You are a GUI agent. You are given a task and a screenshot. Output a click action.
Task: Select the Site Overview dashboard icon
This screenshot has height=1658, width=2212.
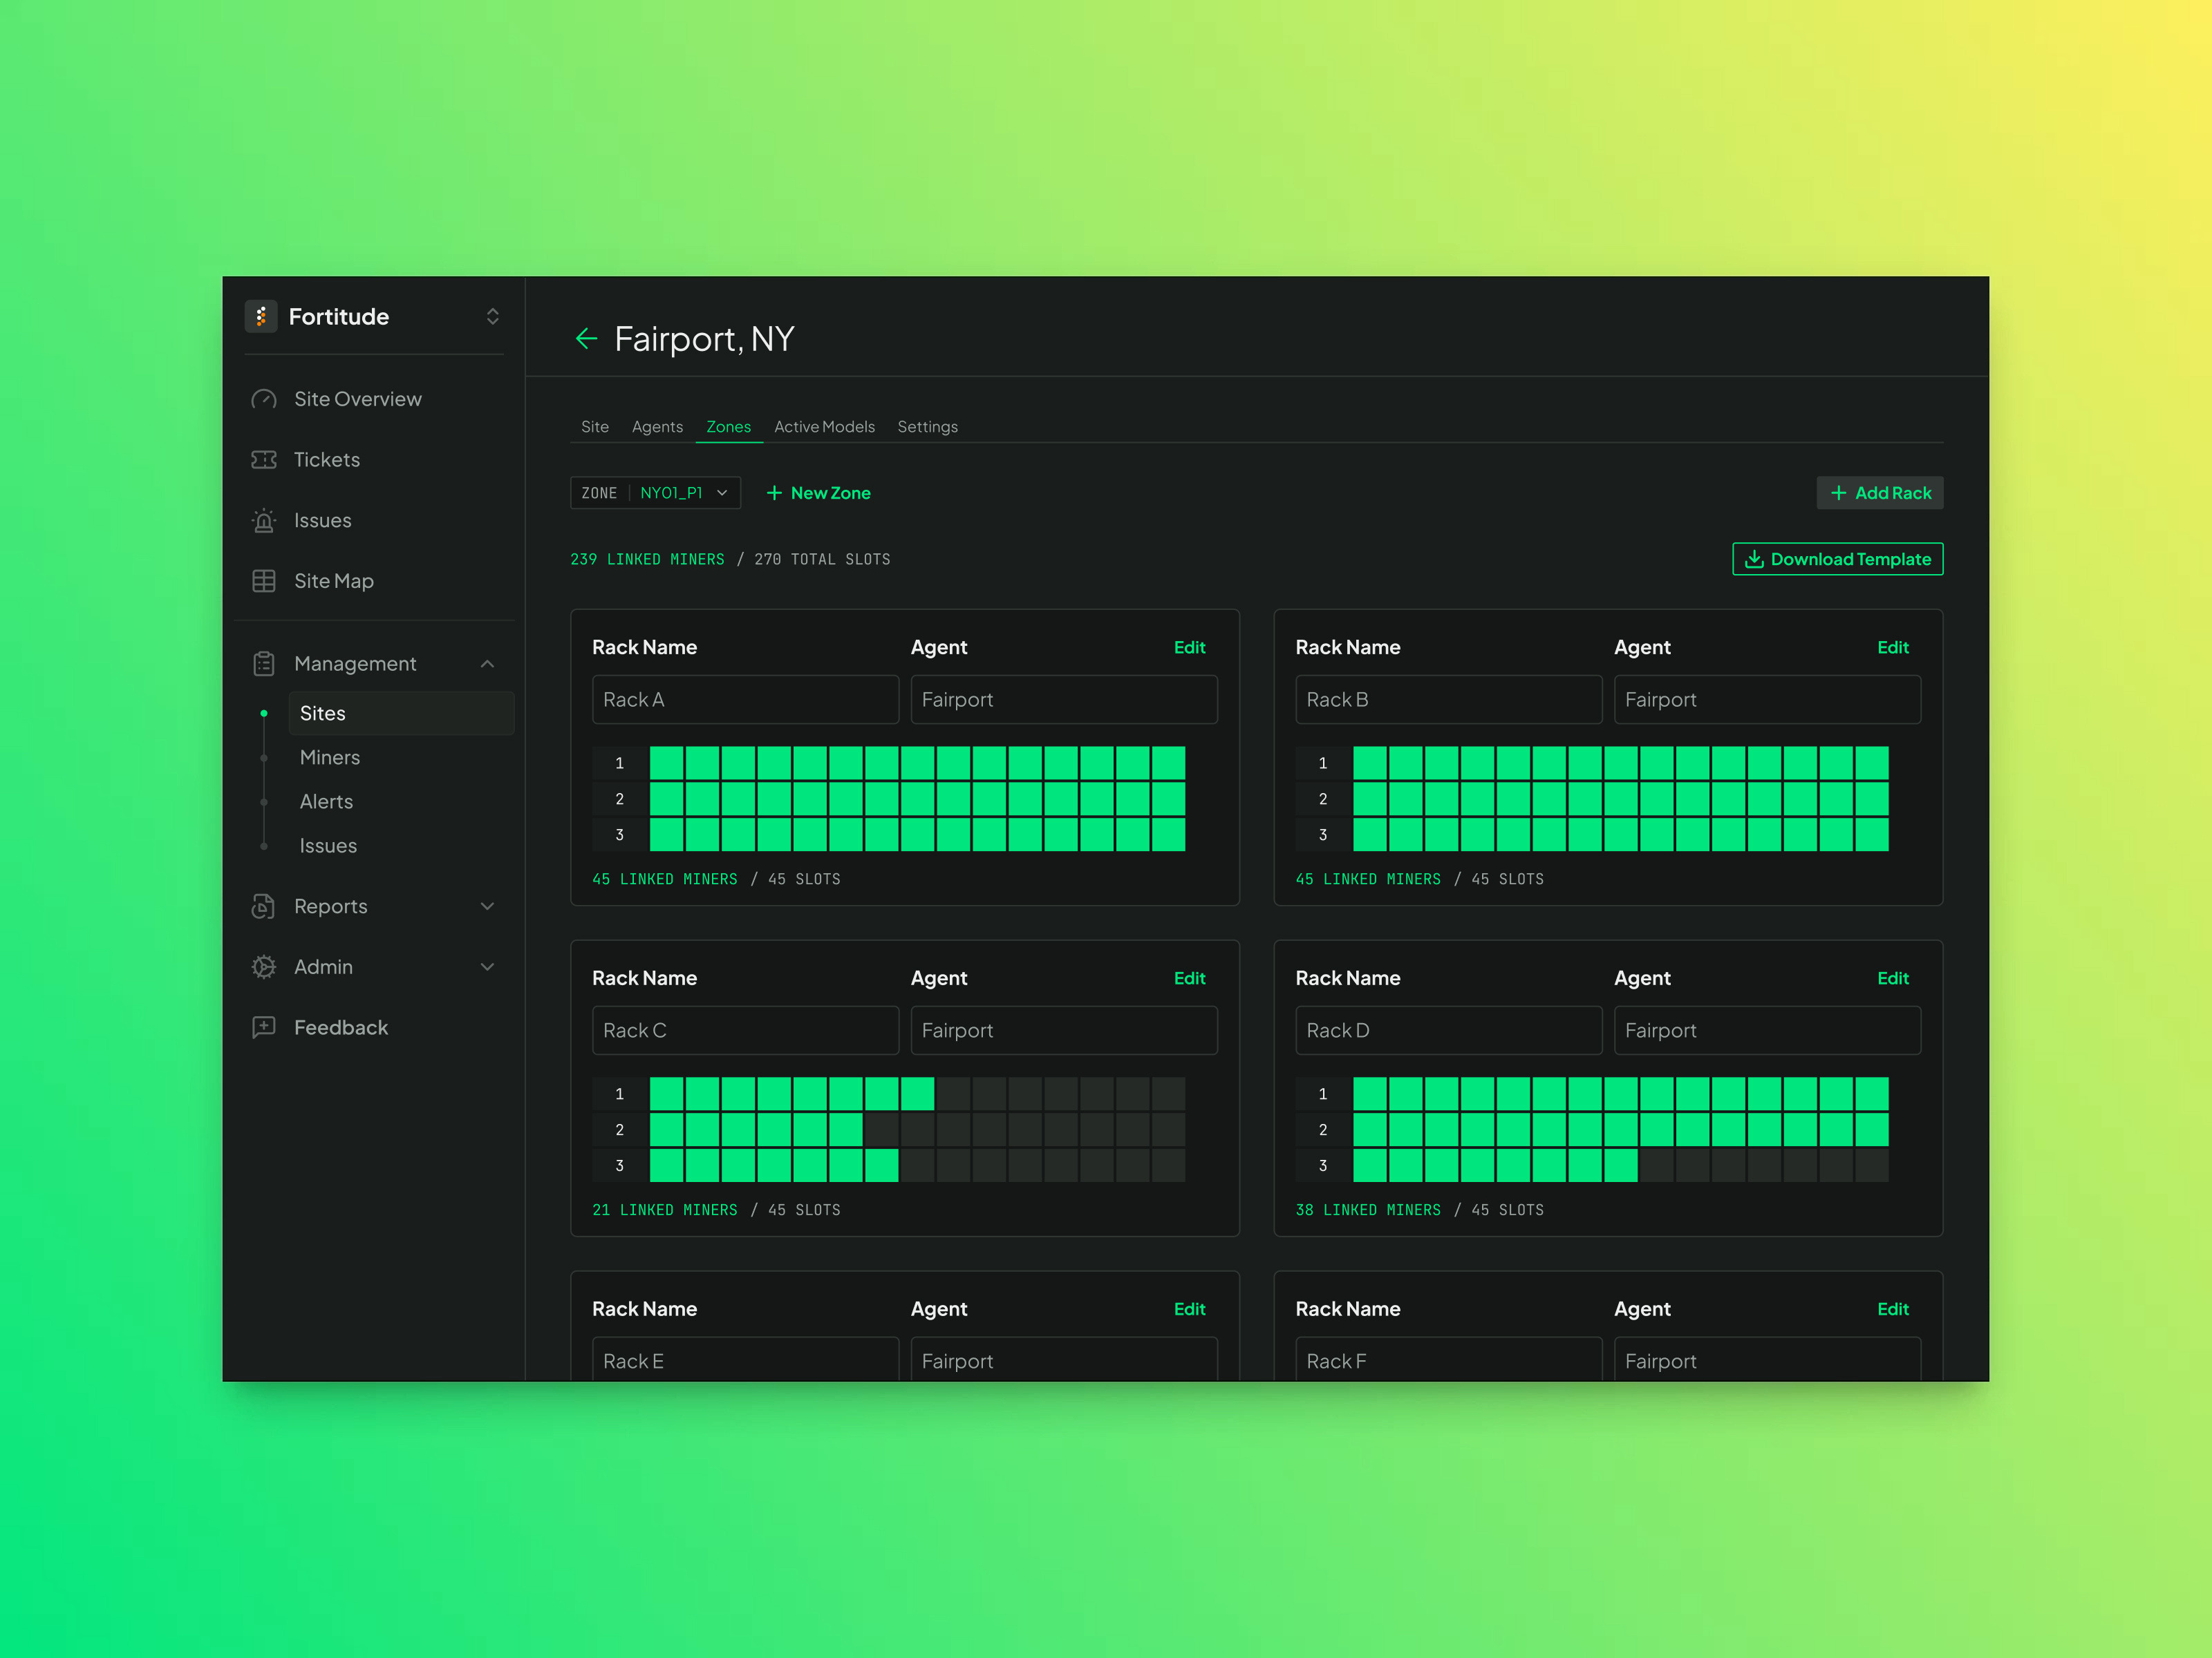click(x=263, y=399)
